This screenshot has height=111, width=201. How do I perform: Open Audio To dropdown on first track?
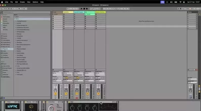(57, 81)
